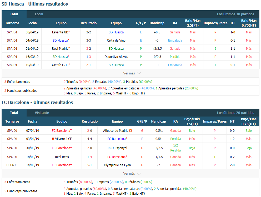Click date 30/03/19 in Barcelona table
Image resolution: width=261 pixels, height=197 pixels.
tap(33, 148)
